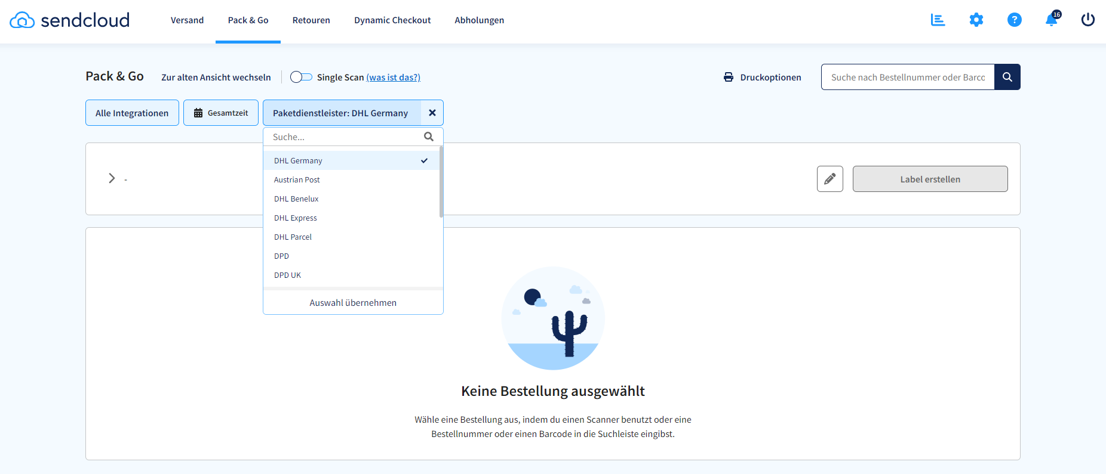
Task: Open Druckoptionen
Action: coord(763,77)
